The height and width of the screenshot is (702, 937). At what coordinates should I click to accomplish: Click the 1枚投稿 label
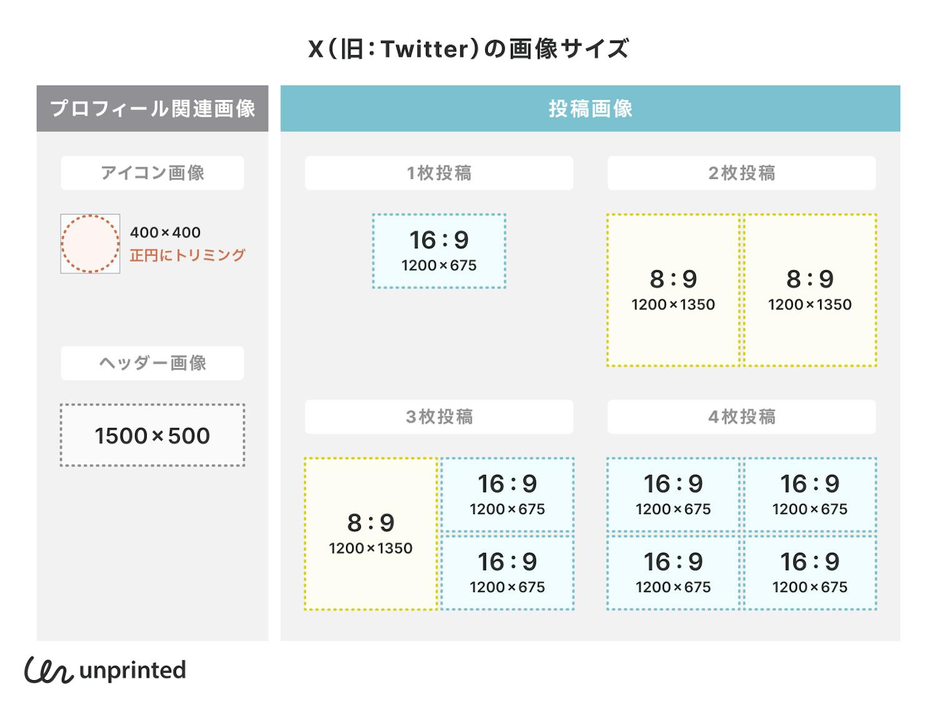click(x=439, y=173)
